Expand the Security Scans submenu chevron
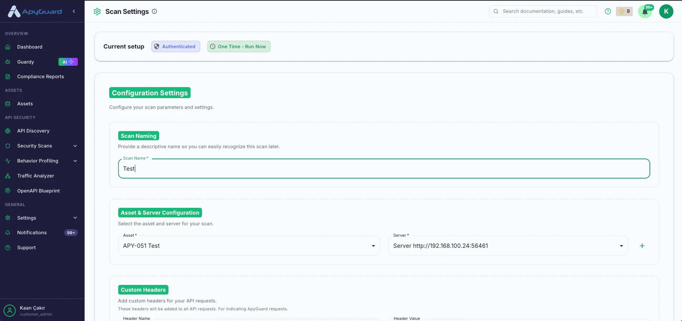 coord(75,146)
